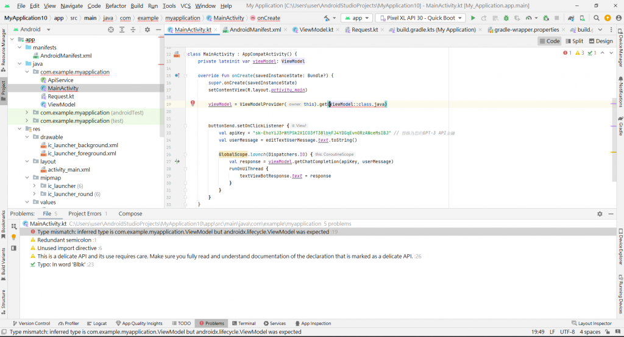Image resolution: width=624 pixels, height=337 pixels.
Task: Click the MainActivity breadcrumb in navigation bar
Action: click(x=225, y=18)
